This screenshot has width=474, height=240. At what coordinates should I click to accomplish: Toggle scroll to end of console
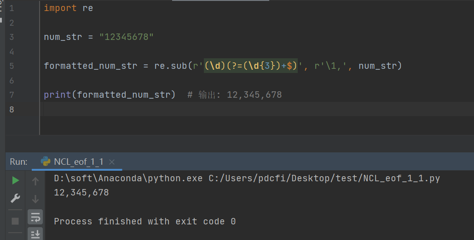(35, 234)
